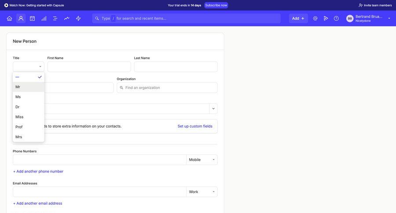Go to the Home dashboard icon
The image size is (396, 213).
[9, 18]
